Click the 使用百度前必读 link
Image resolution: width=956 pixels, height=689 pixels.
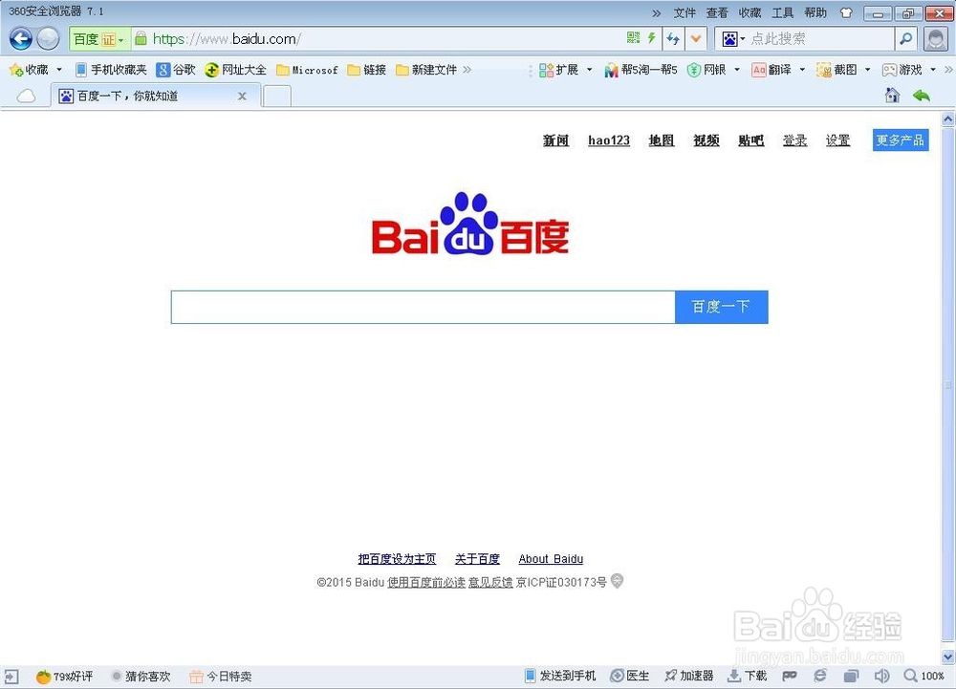(x=426, y=582)
